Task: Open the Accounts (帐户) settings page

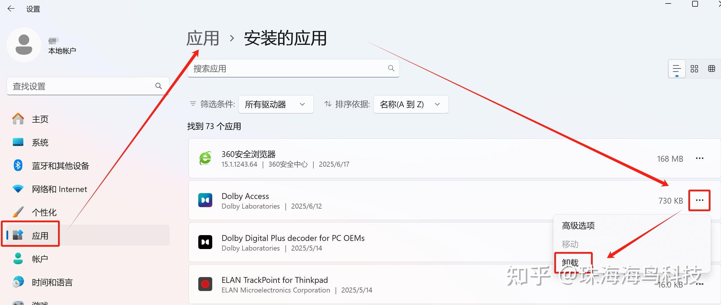Action: point(88,259)
